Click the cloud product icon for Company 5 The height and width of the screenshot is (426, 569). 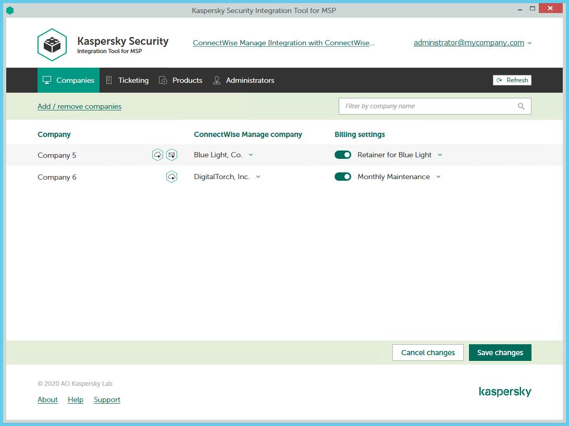click(157, 155)
